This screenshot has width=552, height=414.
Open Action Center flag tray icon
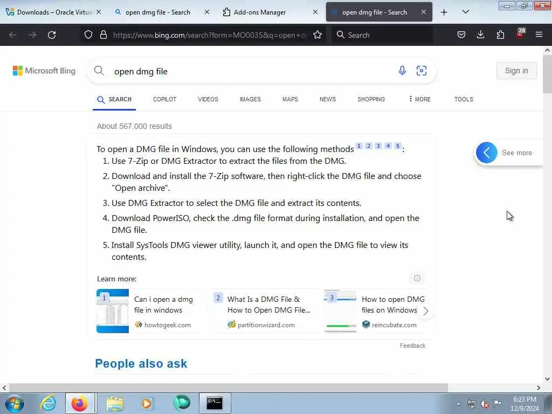coord(497,404)
